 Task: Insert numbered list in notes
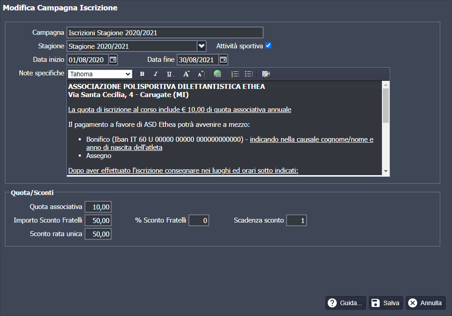pyautogui.click(x=235, y=74)
